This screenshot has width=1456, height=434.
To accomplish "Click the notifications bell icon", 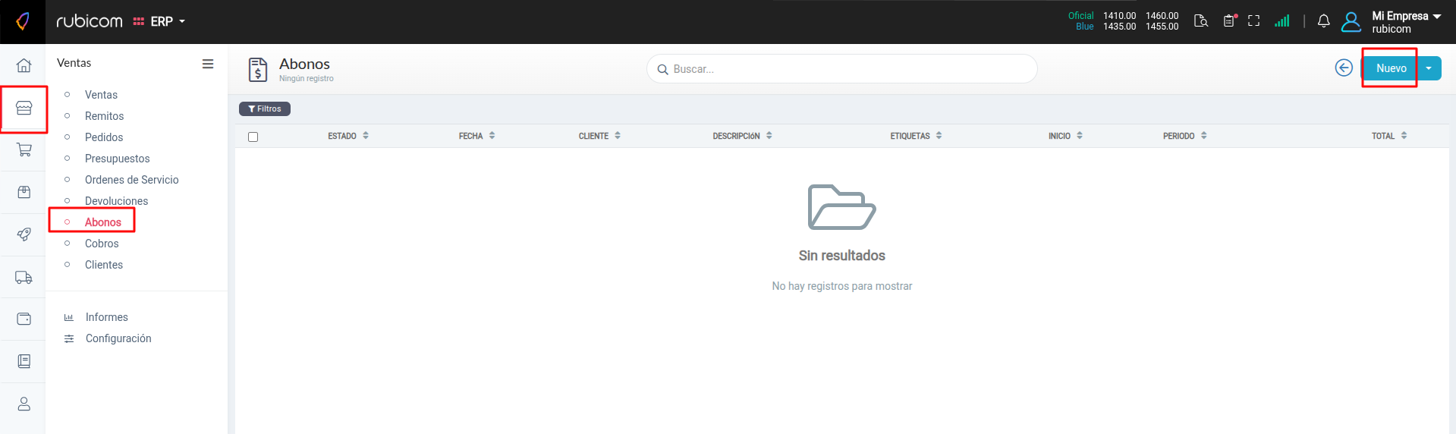I will pos(1323,21).
